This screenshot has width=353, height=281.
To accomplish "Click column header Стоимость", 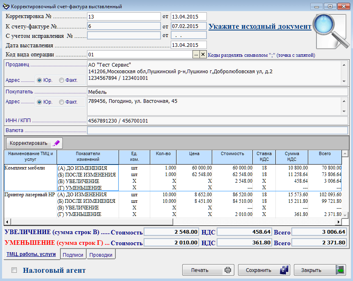I will pyautogui.click(x=232, y=157).
